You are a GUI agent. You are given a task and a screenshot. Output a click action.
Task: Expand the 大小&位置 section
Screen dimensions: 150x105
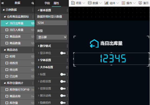[38, 67]
